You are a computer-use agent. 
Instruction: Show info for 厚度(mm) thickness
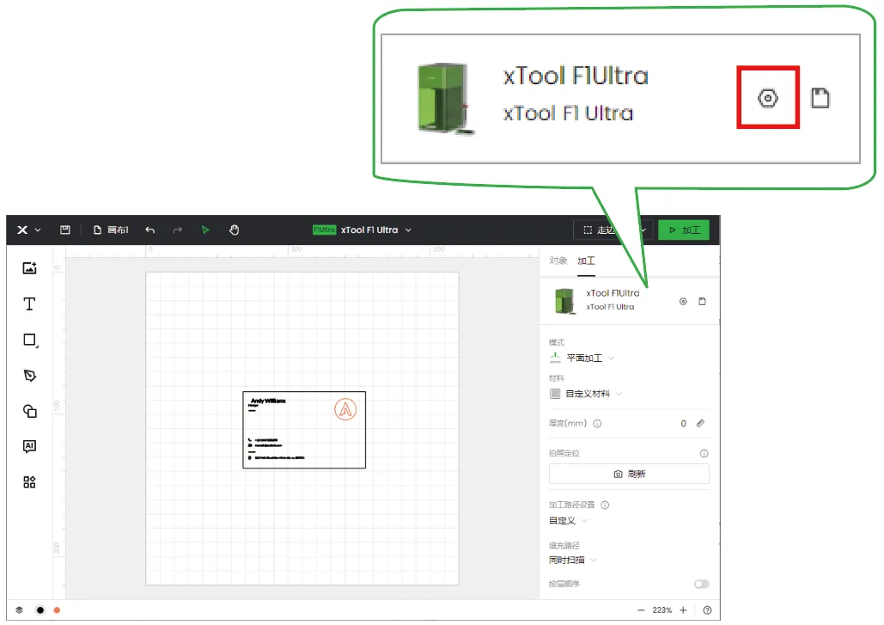click(598, 424)
